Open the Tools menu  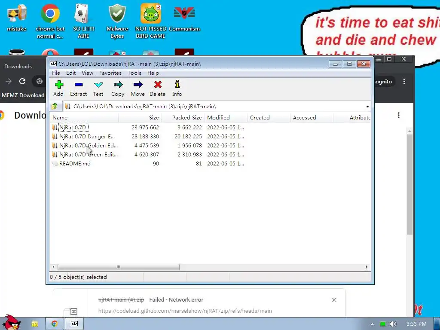tap(134, 73)
